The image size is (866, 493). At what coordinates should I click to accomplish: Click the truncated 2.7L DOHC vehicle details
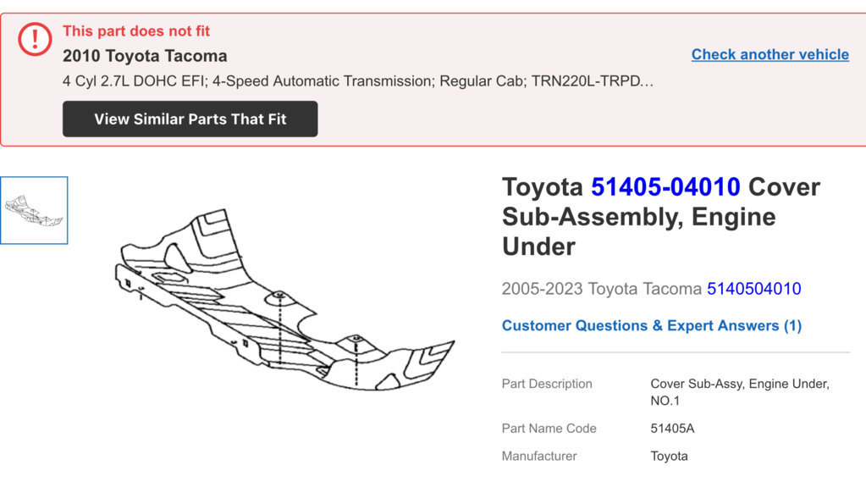[x=358, y=81]
